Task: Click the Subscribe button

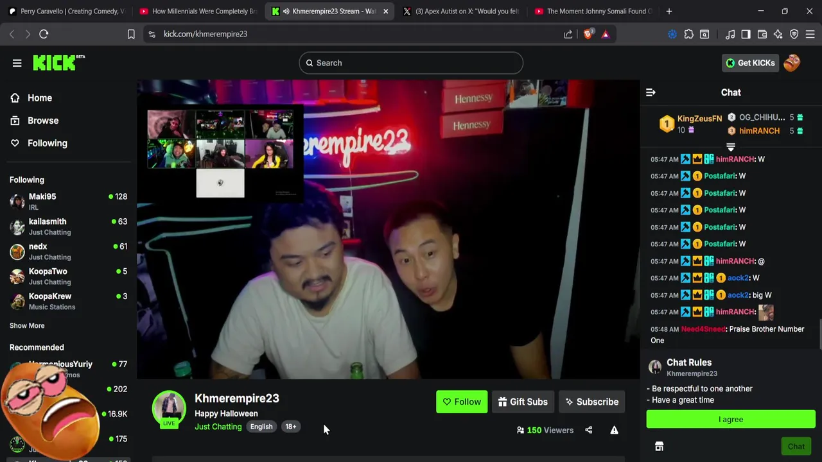Action: click(x=591, y=402)
